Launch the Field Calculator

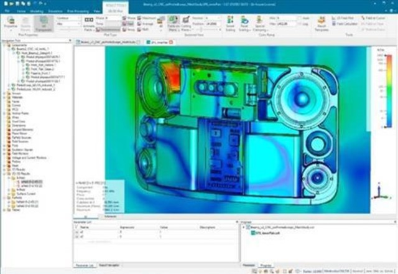345,24
